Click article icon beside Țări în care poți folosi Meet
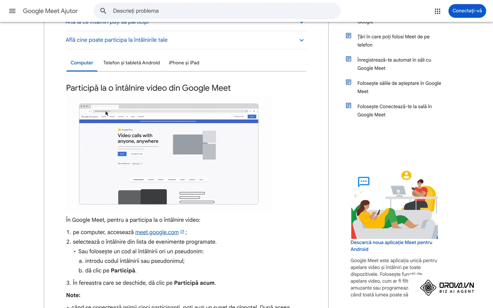 tap(348, 36)
